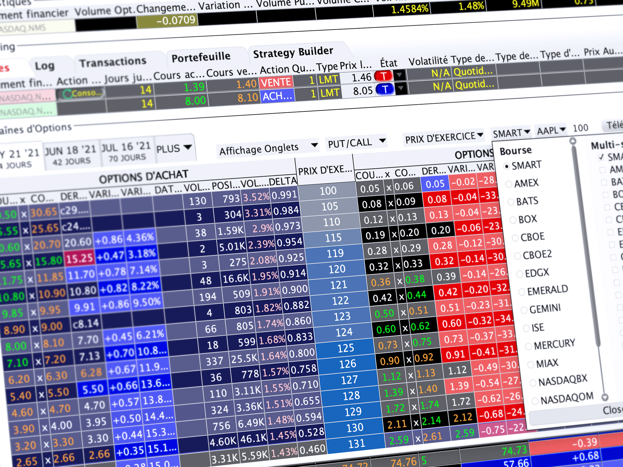The width and height of the screenshot is (623, 467).
Task: Click the limit price field 8.05
Action: point(359,91)
